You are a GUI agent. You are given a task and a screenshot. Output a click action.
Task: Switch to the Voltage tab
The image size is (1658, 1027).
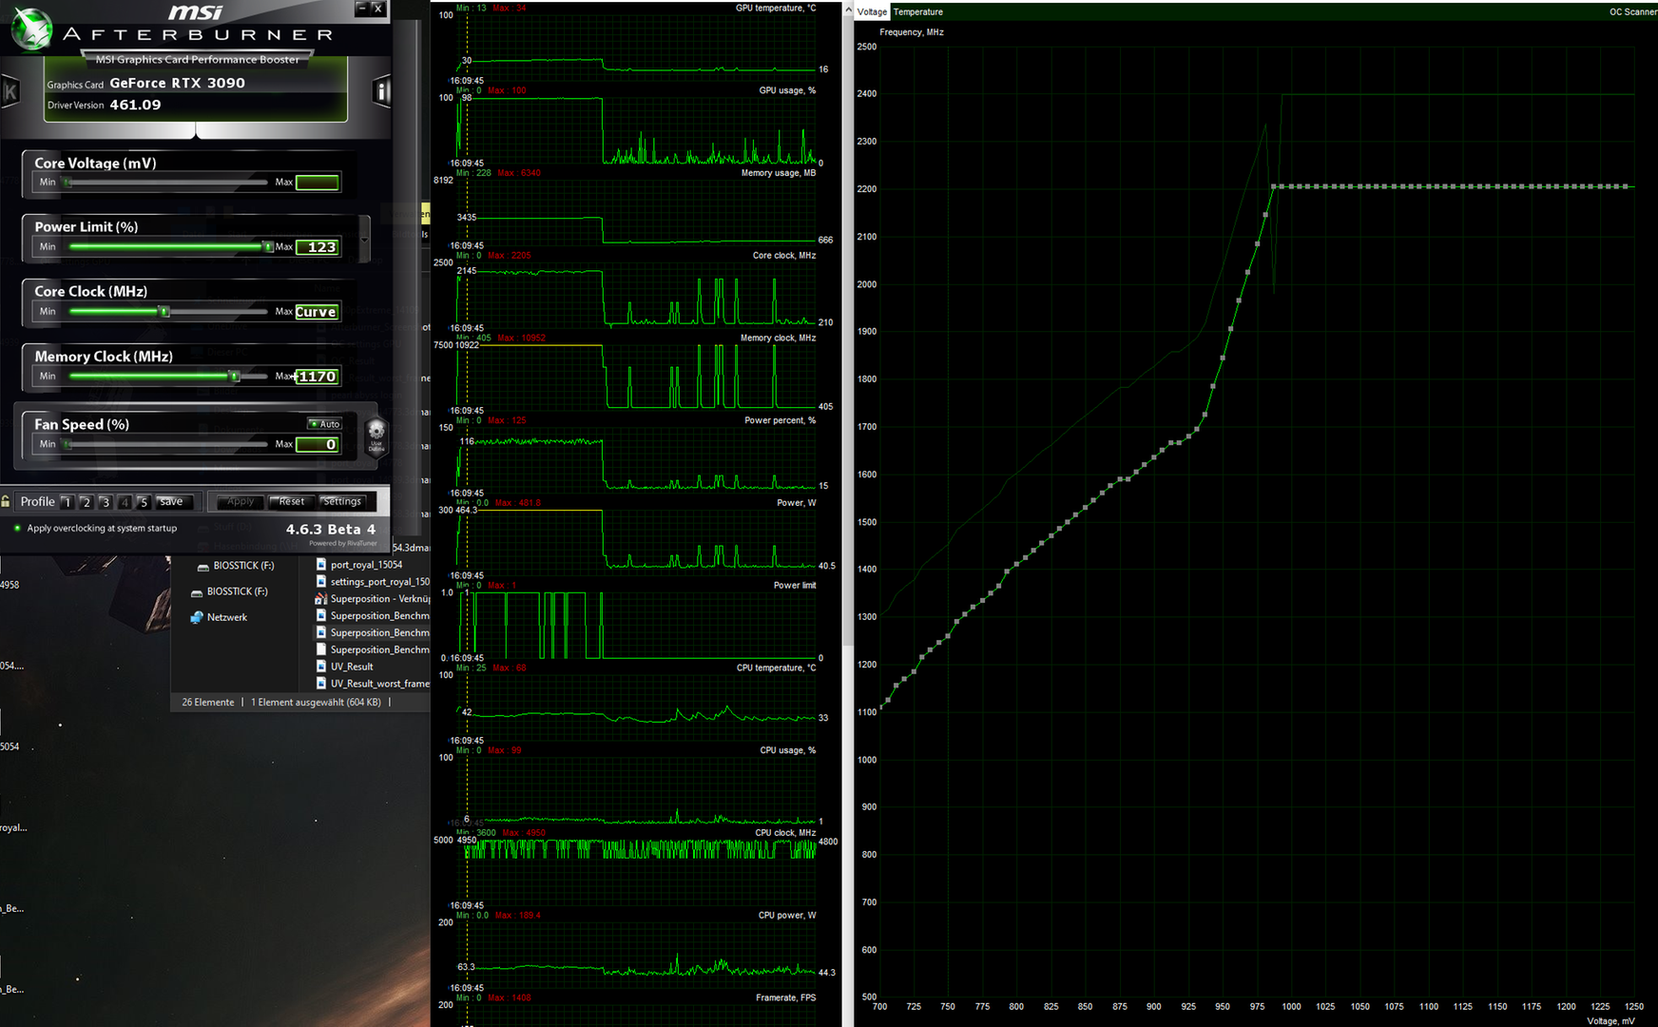(x=872, y=11)
